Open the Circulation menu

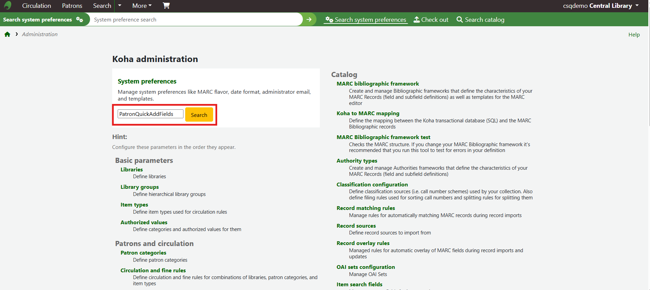coord(36,6)
